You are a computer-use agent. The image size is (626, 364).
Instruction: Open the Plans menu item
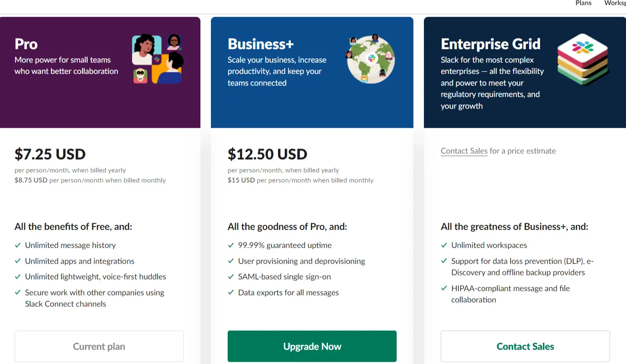pos(583,3)
